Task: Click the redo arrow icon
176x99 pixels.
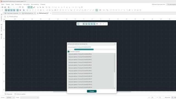Action: pos(16,7)
